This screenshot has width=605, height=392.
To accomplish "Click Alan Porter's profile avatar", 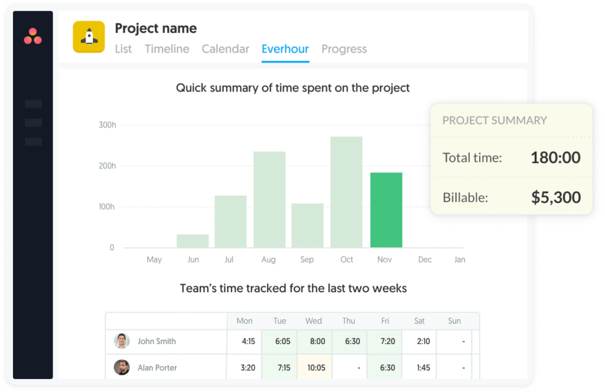I will coord(121,367).
